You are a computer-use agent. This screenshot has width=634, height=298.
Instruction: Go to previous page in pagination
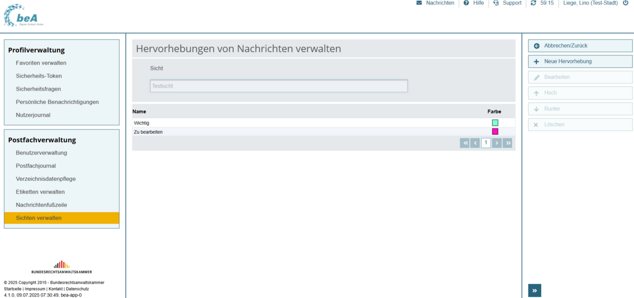click(475, 143)
